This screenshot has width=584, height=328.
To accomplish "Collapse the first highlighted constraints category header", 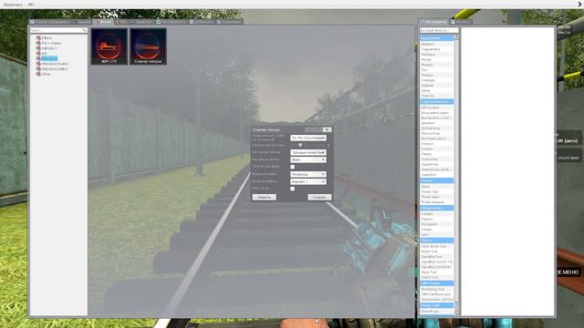I will click(436, 38).
